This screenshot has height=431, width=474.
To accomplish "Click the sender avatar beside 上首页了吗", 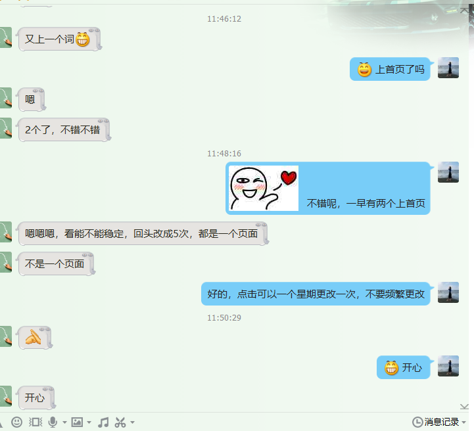I will 448,68.
